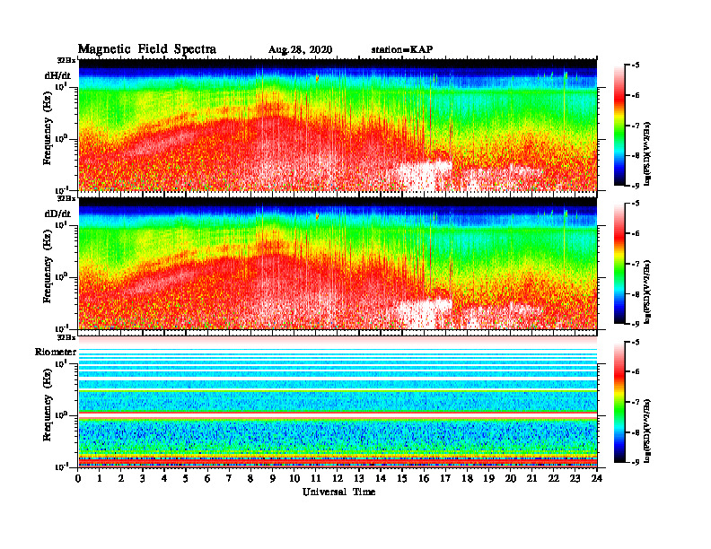This screenshot has height=549, width=711.
Task: Click the "9" hour tick label
Action: click(273, 478)
